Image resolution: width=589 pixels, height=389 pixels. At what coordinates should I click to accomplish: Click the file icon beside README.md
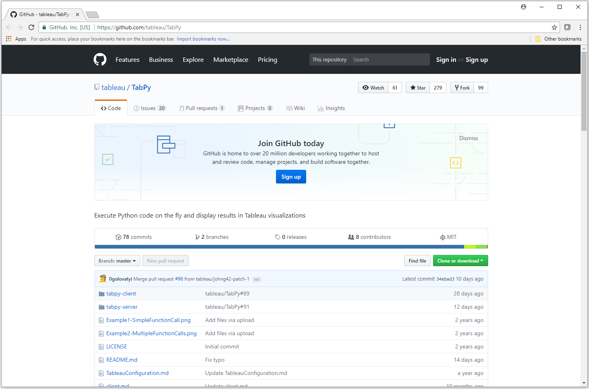pyautogui.click(x=101, y=360)
